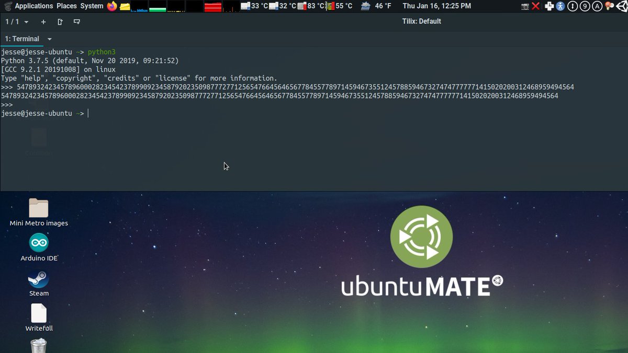Select the Steam desktop shortcut
Viewport: 628px width, 353px height.
(x=39, y=283)
